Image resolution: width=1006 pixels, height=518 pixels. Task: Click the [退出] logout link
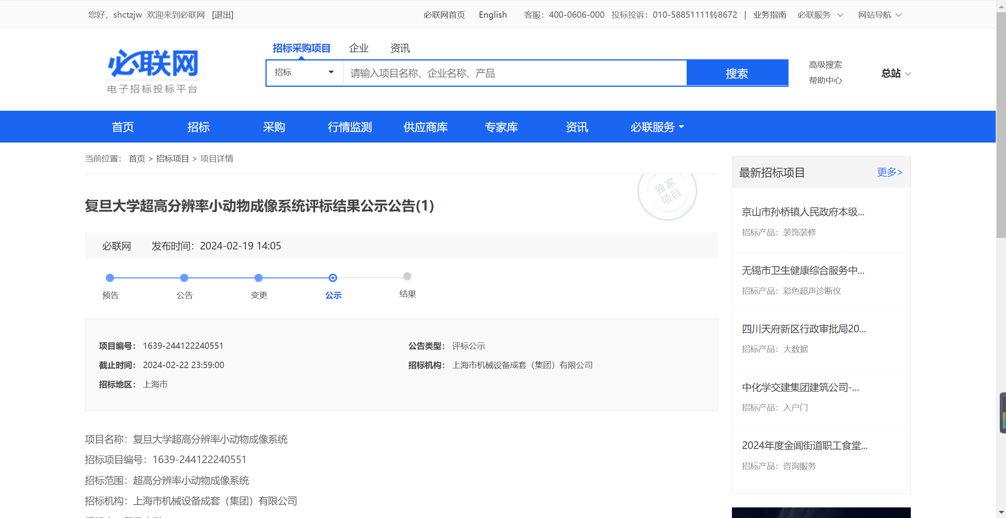(223, 15)
